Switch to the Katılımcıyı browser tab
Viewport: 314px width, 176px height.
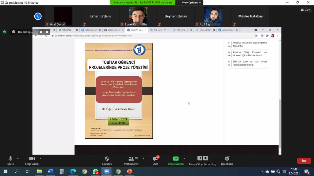[x=91, y=30]
